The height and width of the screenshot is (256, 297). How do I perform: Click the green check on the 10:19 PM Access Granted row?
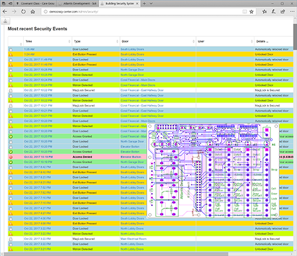pos(11,162)
